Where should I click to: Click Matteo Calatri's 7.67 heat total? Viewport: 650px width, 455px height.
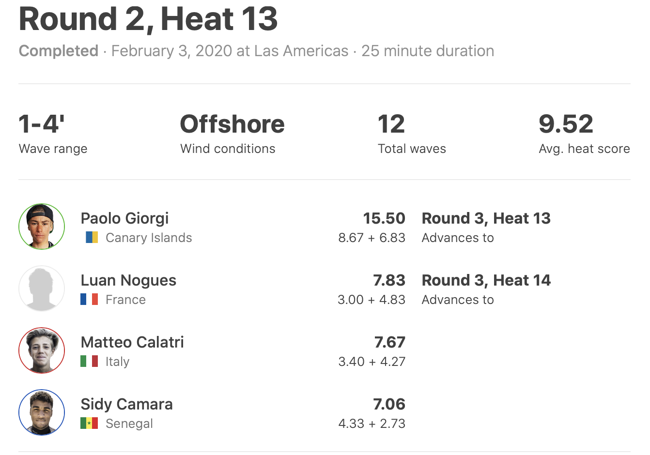point(389,342)
